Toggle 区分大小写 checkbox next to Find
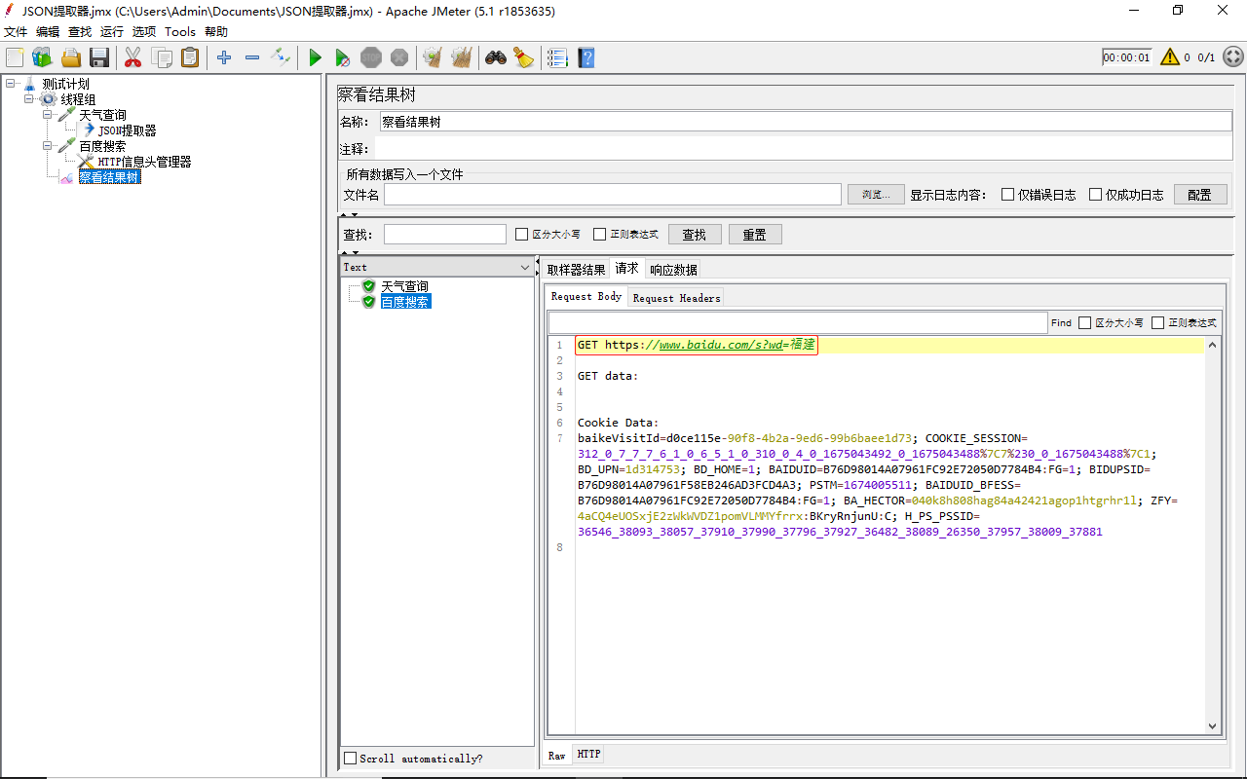This screenshot has height=779, width=1247. (1085, 322)
